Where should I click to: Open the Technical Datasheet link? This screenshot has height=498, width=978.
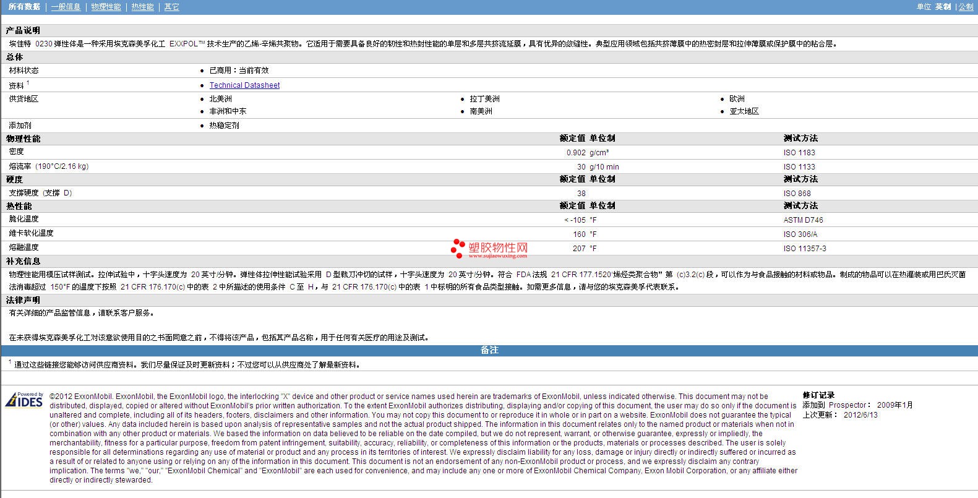pyautogui.click(x=244, y=85)
